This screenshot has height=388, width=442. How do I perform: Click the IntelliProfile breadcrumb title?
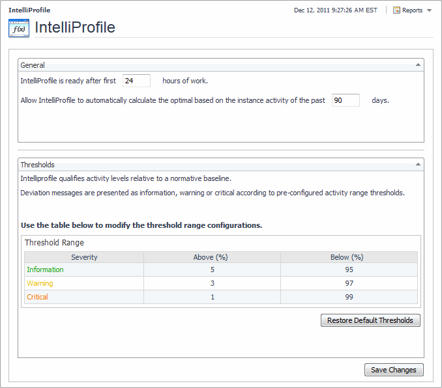[29, 10]
